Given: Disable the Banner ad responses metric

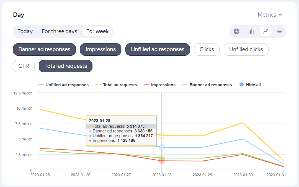Looking at the screenshot, I should pyautogui.click(x=44, y=49).
